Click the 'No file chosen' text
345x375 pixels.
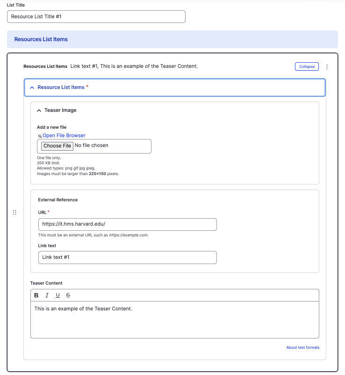[92, 146]
